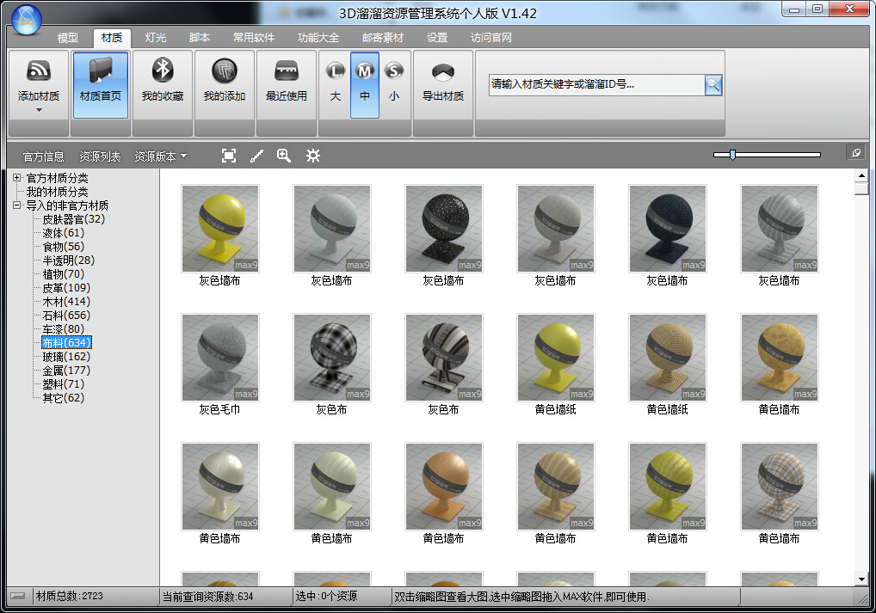Click the scrollbar up arrow
Image resolution: width=876 pixels, height=613 pixels.
tap(861, 175)
